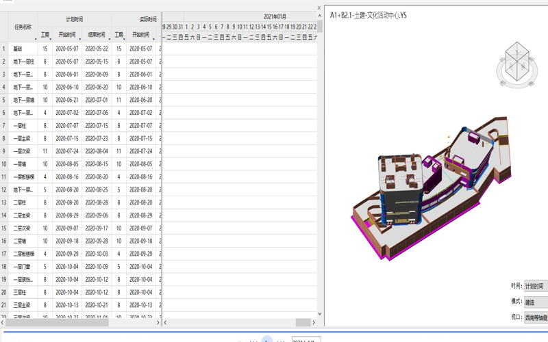Viewport: 548px width, 342px height.
Task: Click the 3D view cube navigator
Action: tap(517, 65)
